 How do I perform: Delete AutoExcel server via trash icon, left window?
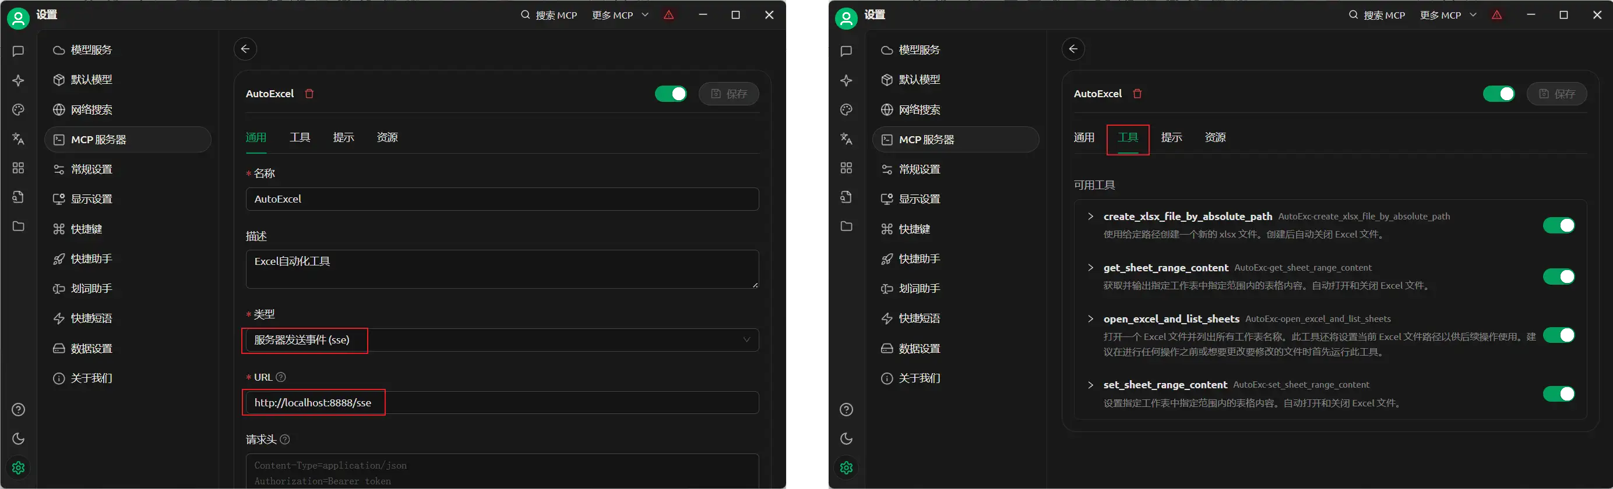(309, 94)
